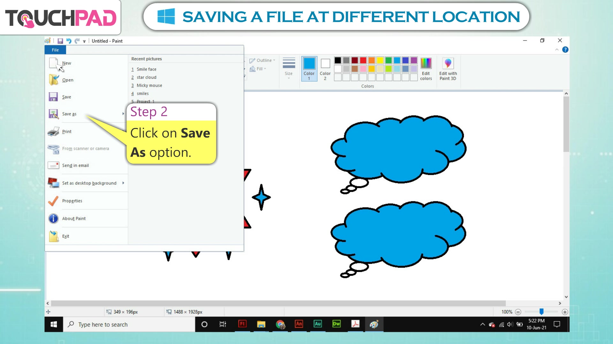Pick the black color swatch
Viewport: 613px width, 344px height.
coord(338,60)
